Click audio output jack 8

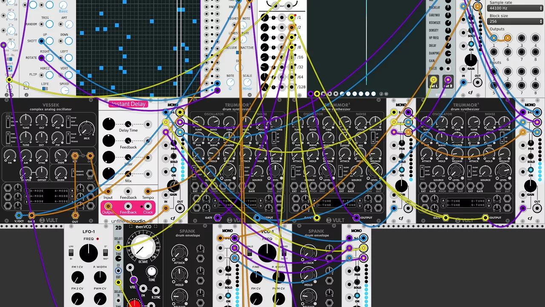[x=535, y=52]
